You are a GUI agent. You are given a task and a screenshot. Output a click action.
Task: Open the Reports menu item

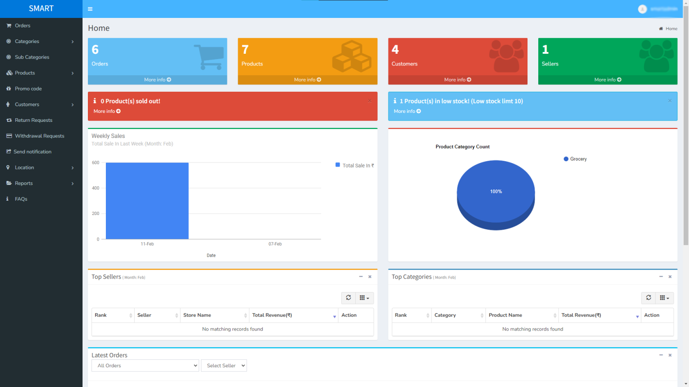click(x=23, y=183)
